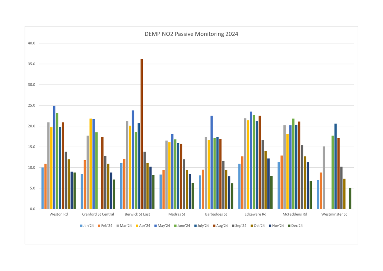Click the chart title DEMP NO2 Passive Monitoring 2024

191,34
